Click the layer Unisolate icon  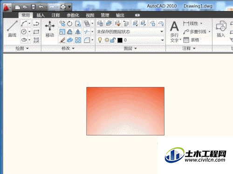(143, 24)
